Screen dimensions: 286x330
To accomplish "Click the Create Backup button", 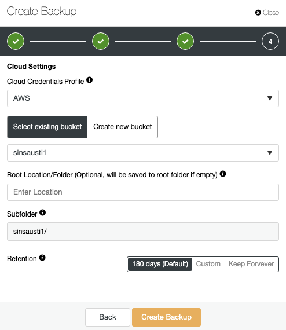I will tap(167, 317).
